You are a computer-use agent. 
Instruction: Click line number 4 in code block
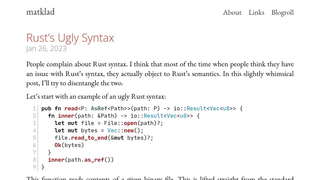pyautogui.click(x=34, y=130)
